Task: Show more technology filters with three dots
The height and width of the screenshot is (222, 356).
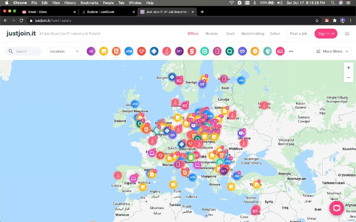Action: pyautogui.click(x=291, y=52)
